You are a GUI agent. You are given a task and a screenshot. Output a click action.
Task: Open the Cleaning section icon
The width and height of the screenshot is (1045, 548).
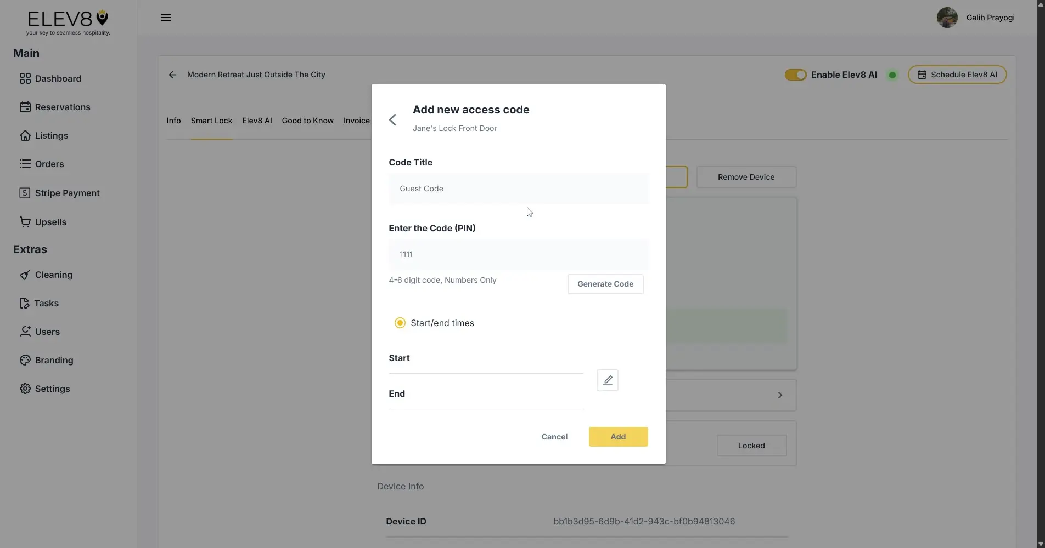click(25, 275)
